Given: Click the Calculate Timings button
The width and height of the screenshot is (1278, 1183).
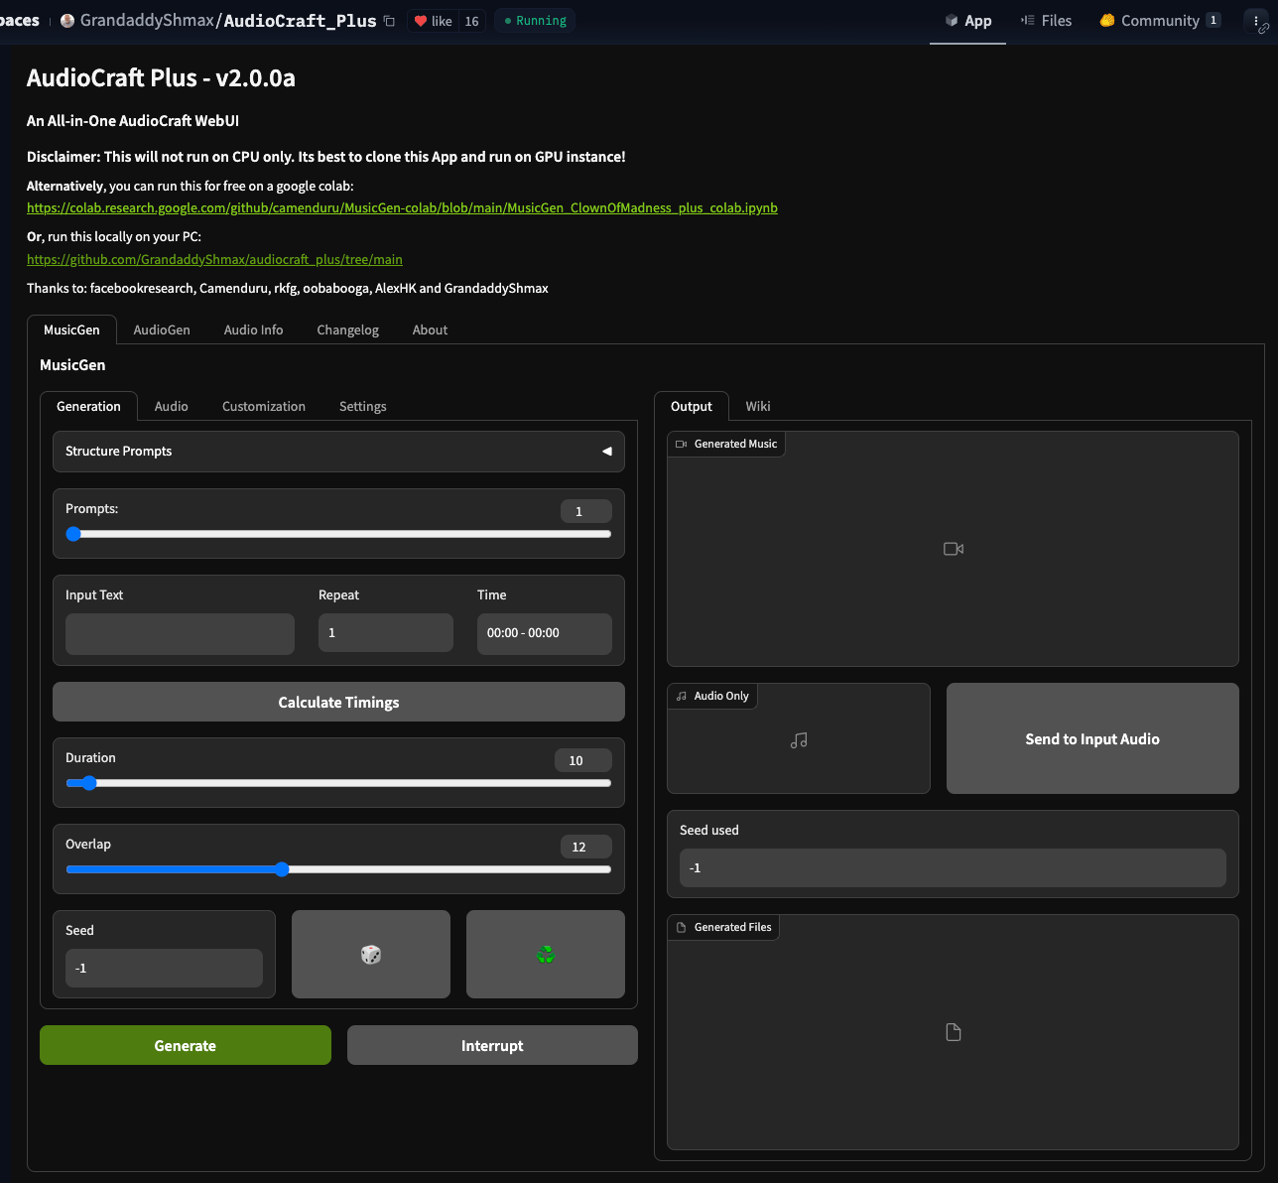Looking at the screenshot, I should click(x=338, y=702).
